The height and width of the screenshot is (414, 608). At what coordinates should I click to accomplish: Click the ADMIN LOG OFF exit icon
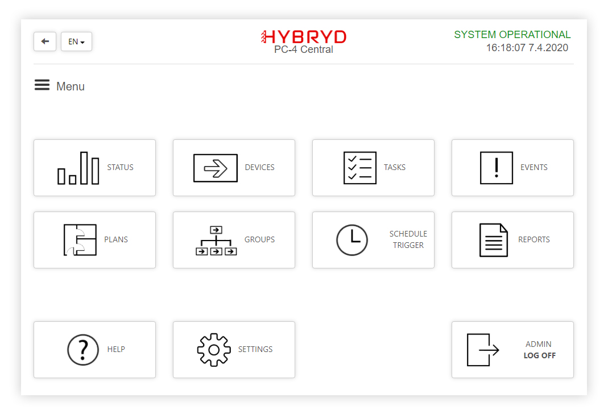[x=483, y=350]
